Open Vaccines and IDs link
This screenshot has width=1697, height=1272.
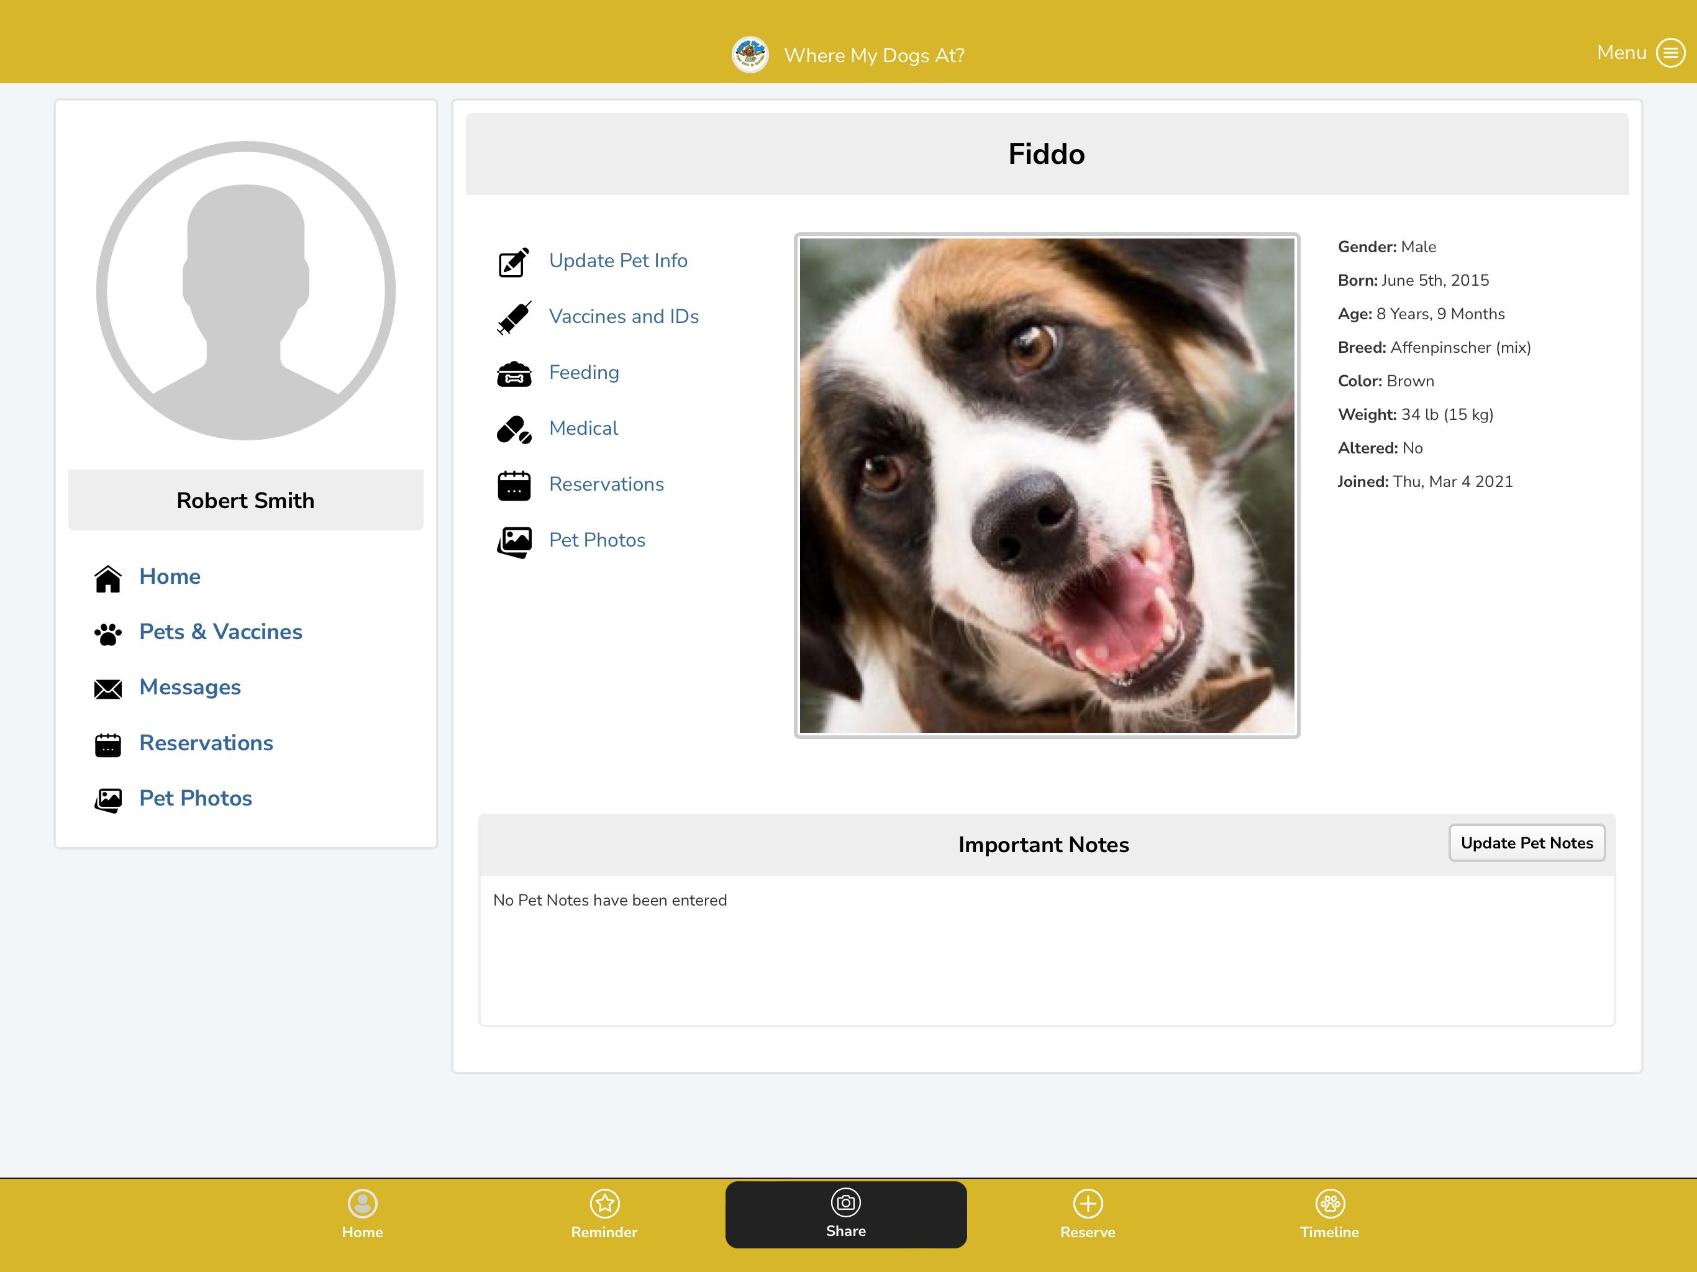[624, 317]
